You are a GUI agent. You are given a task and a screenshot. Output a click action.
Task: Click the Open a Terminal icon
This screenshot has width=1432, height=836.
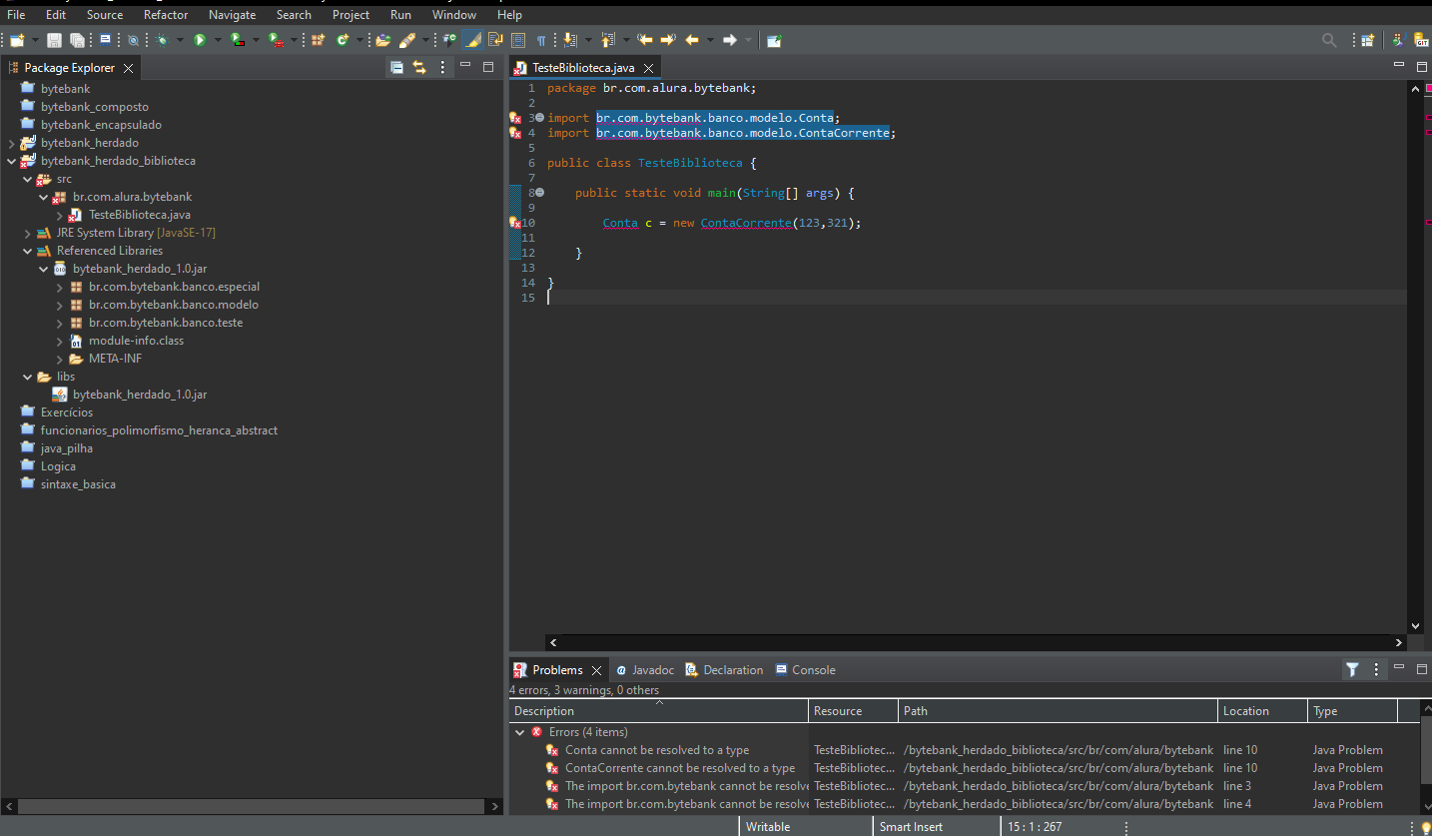(x=105, y=40)
